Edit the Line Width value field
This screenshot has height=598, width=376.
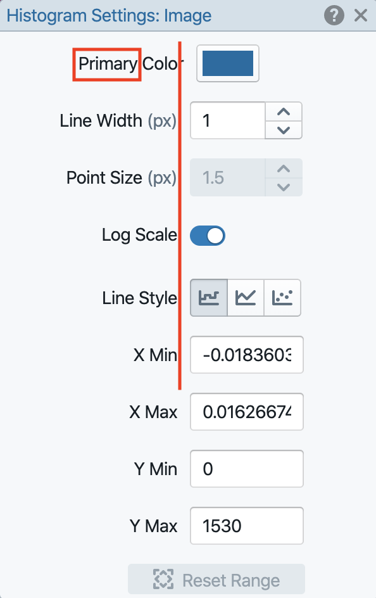tap(228, 120)
